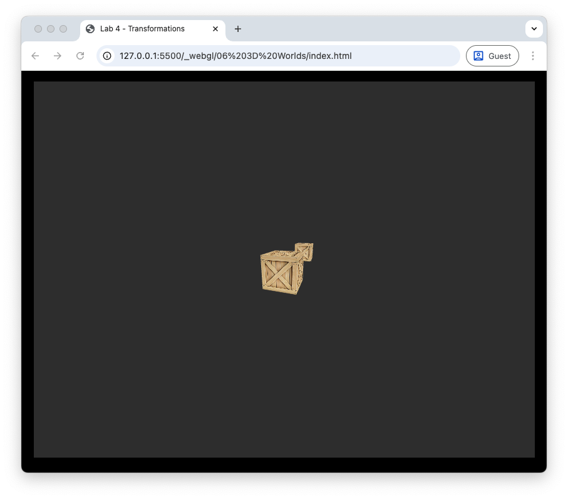Click the large wooden crate's front face
This screenshot has height=499, width=568.
pos(277,275)
